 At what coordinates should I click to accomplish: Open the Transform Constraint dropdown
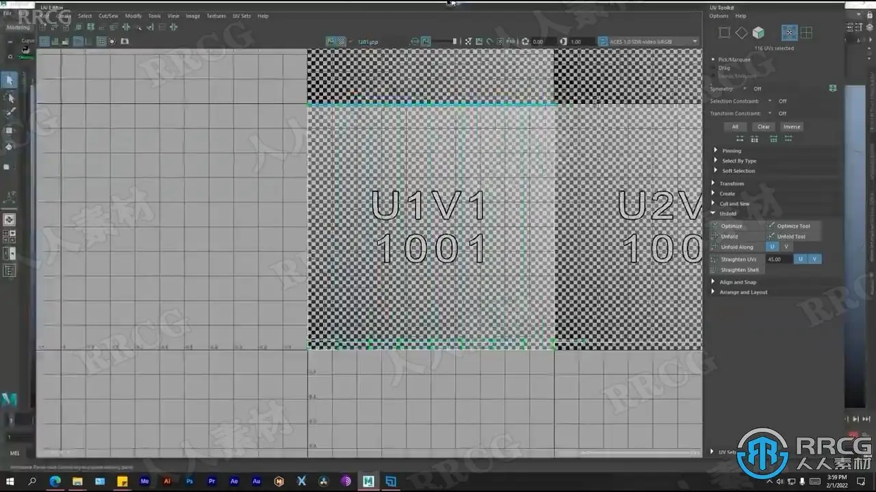[x=770, y=113]
